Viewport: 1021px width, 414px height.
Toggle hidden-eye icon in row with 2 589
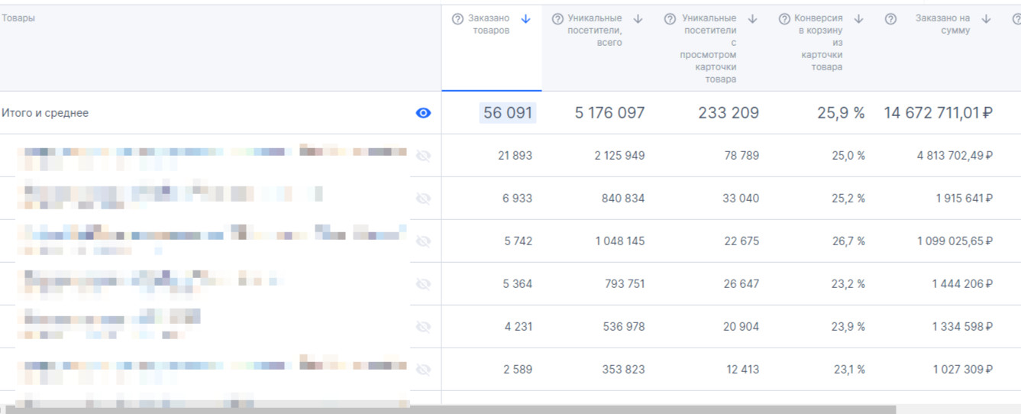(423, 370)
